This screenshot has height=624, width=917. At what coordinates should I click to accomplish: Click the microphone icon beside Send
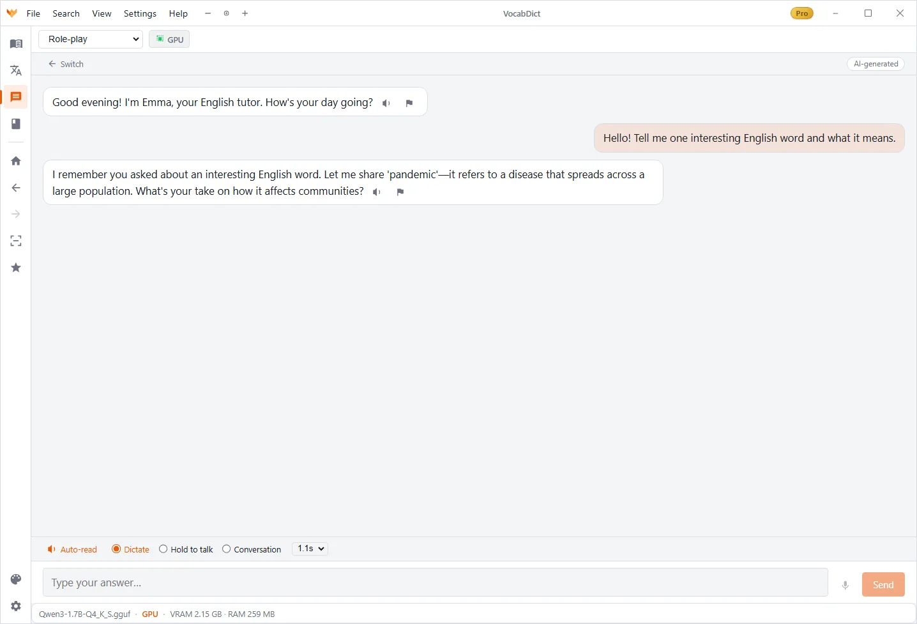coord(845,585)
